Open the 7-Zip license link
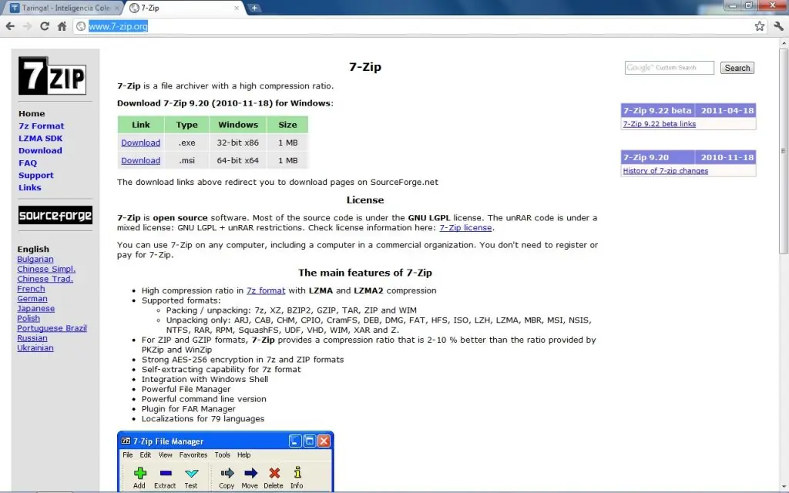Image resolution: width=789 pixels, height=493 pixels. tap(465, 227)
